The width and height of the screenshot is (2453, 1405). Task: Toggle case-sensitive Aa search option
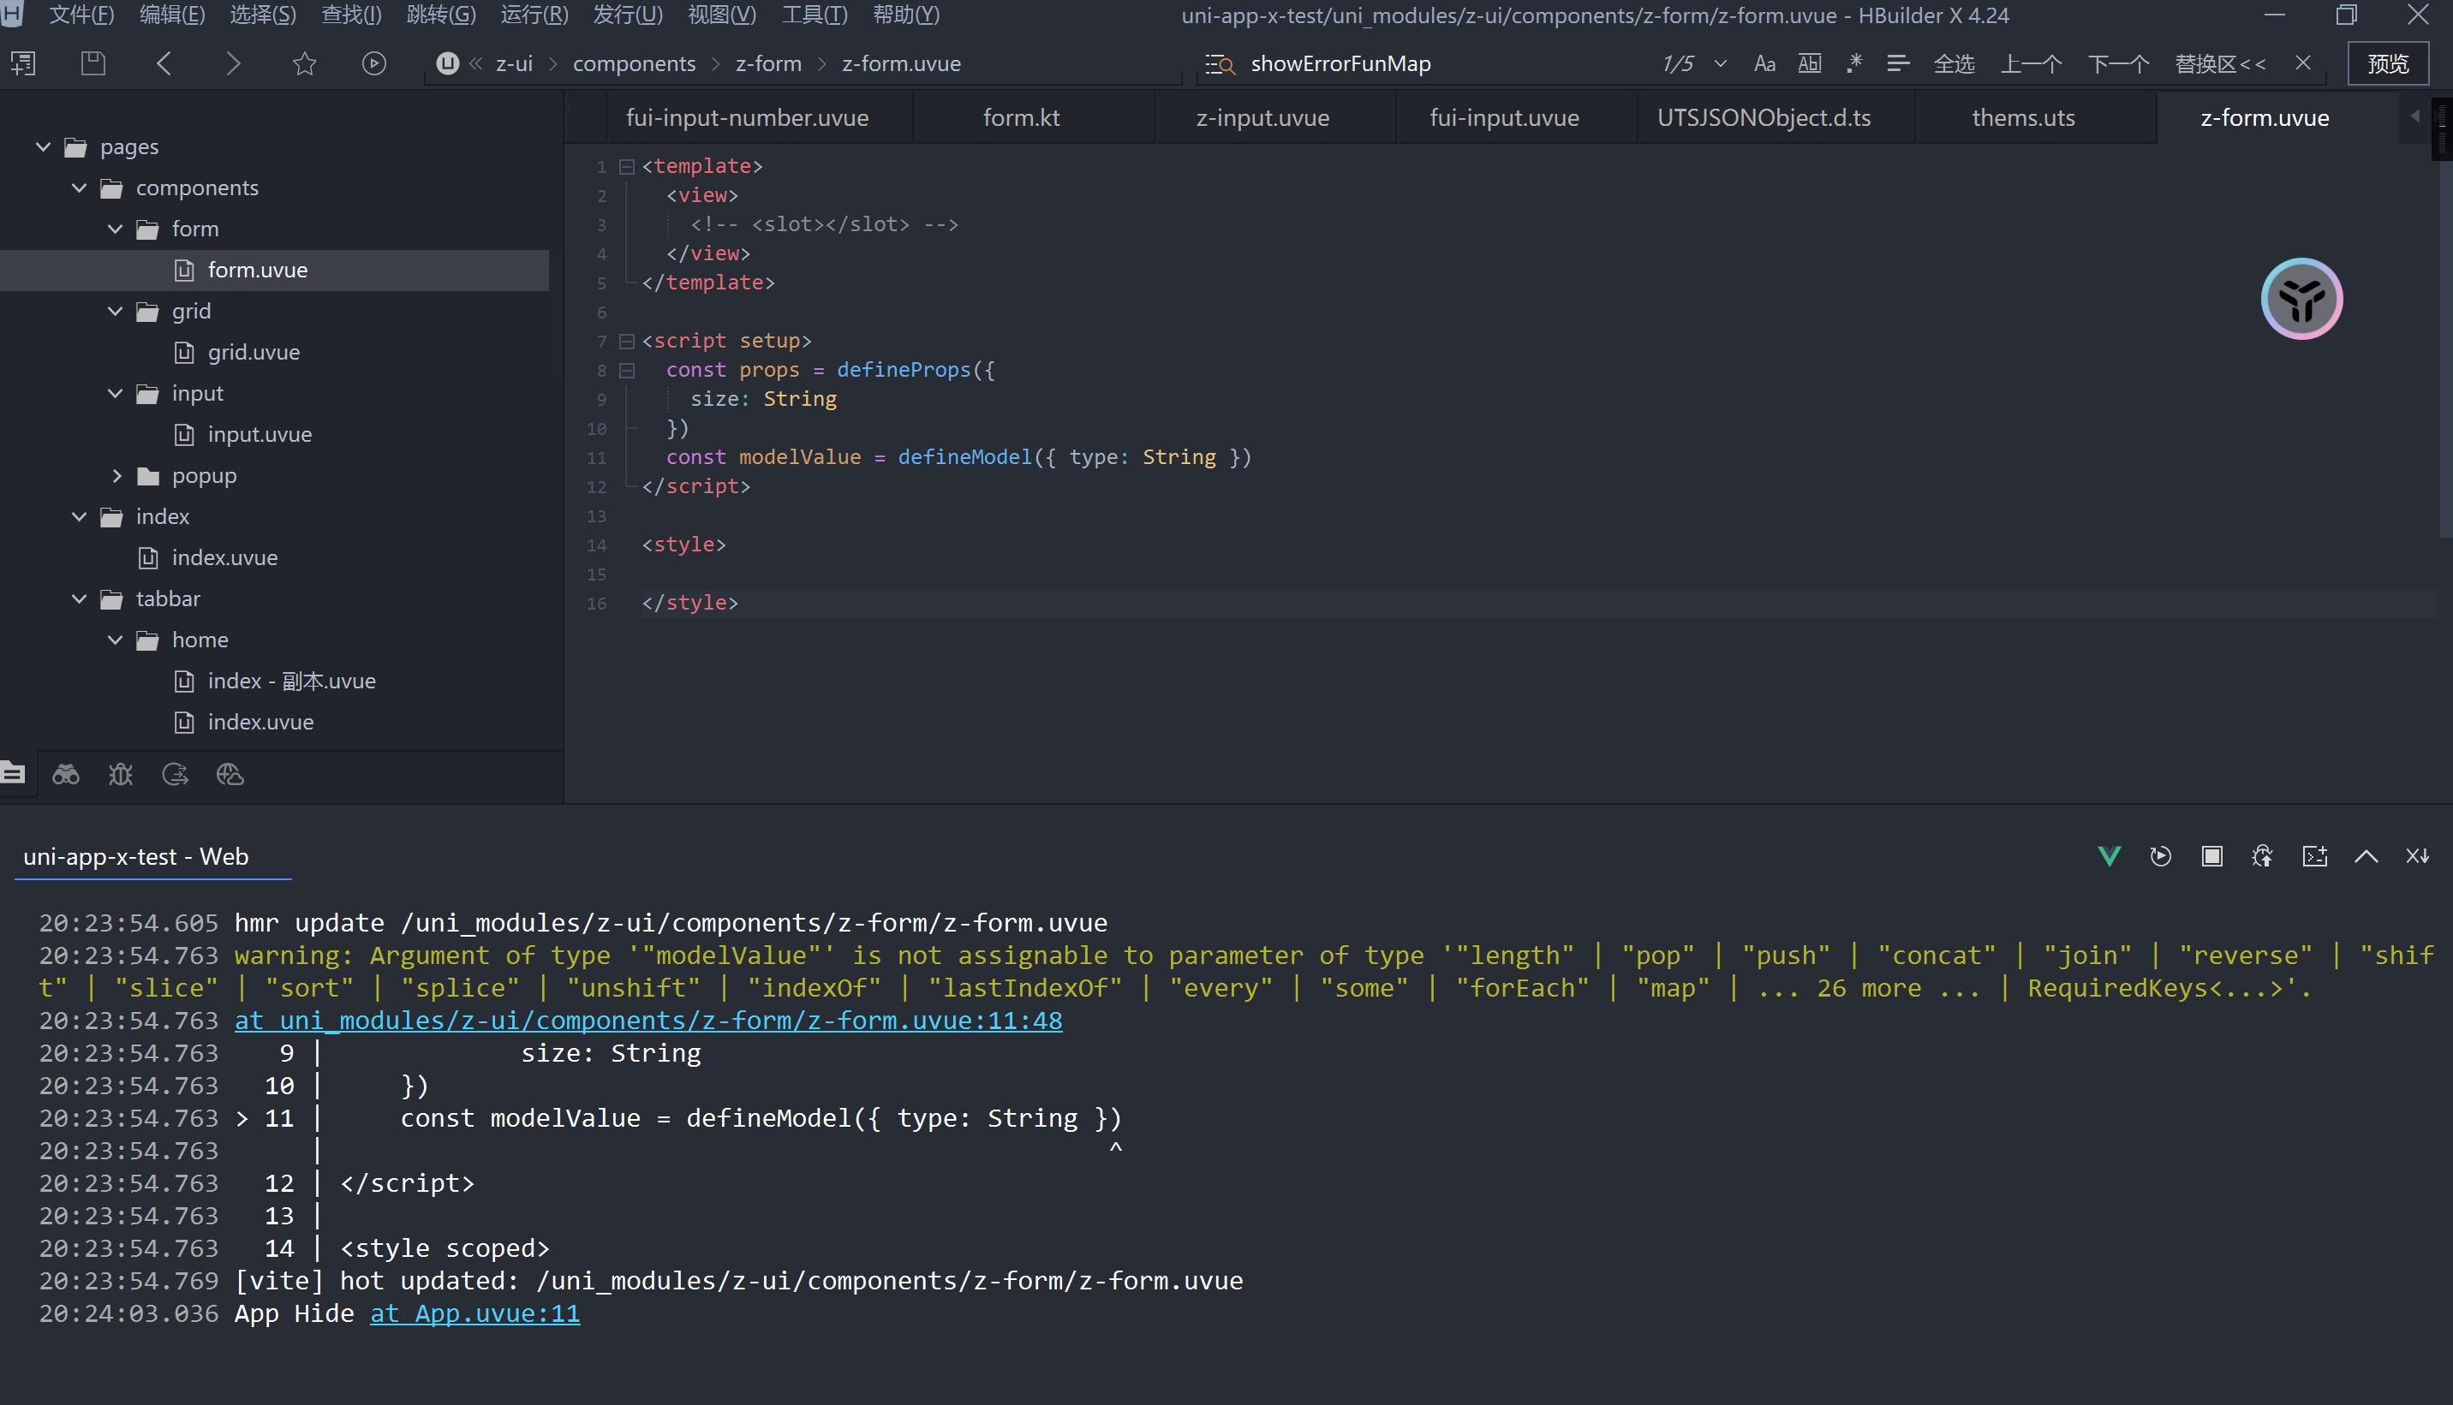[x=1764, y=63]
